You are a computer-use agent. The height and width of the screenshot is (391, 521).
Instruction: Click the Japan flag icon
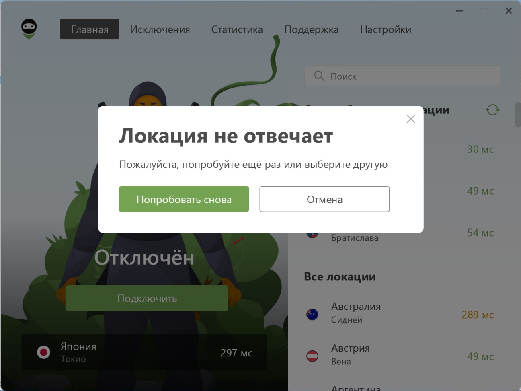tap(43, 352)
